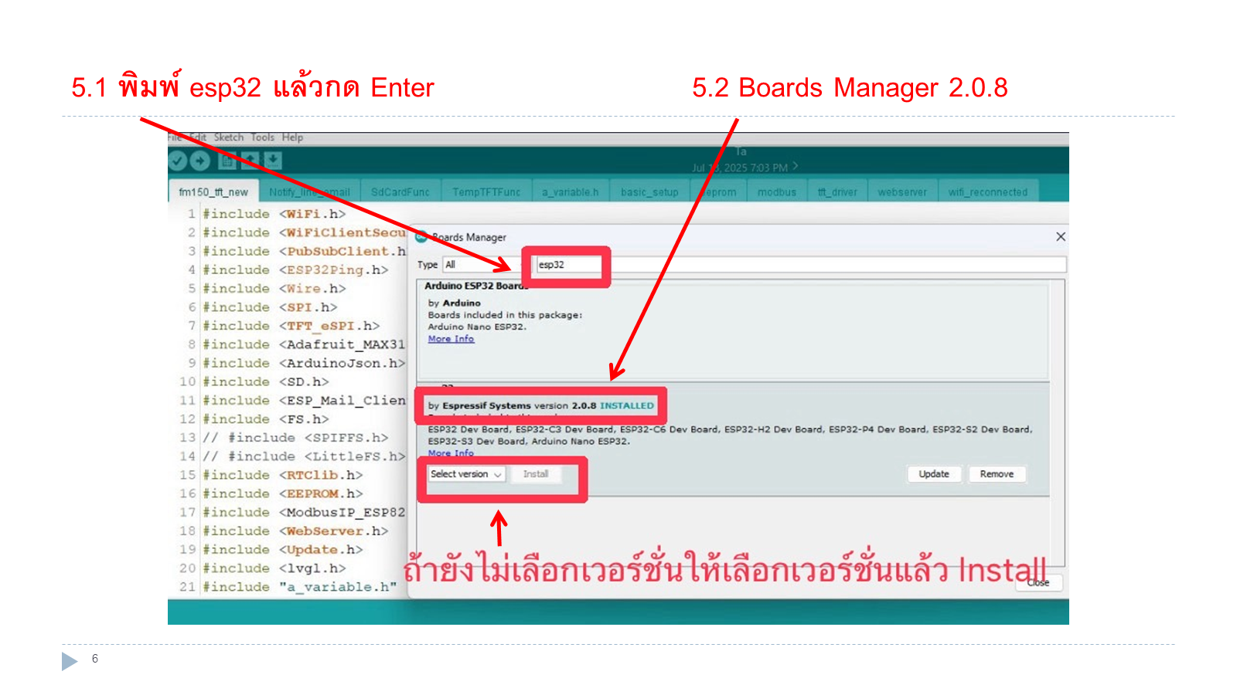Click code line #include <WebServer.h>
This screenshot has width=1237, height=695.
(x=295, y=531)
